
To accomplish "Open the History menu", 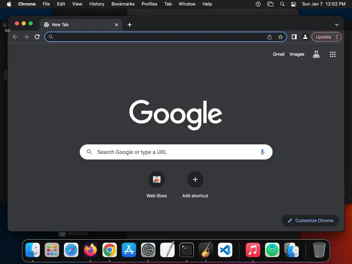I will click(x=97, y=4).
